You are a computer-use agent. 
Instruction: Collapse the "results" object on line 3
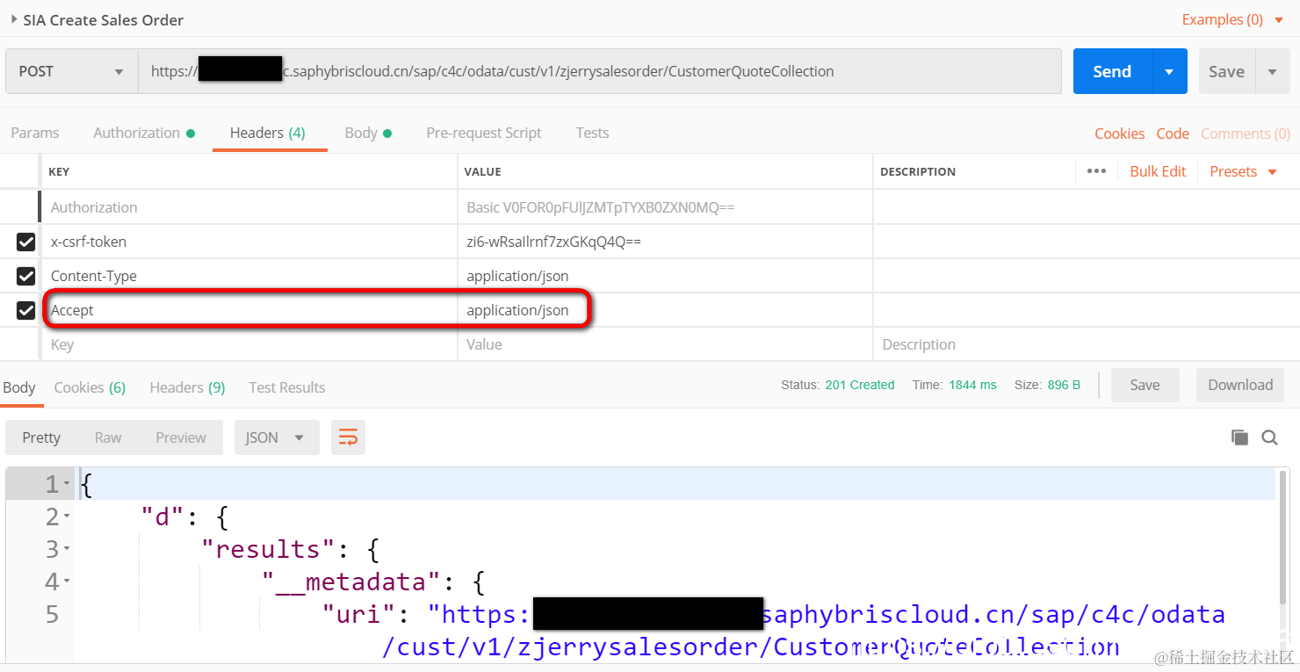coord(67,549)
